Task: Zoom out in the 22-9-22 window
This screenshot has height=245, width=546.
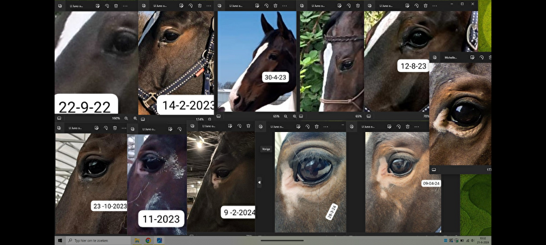Action: [x=126, y=118]
